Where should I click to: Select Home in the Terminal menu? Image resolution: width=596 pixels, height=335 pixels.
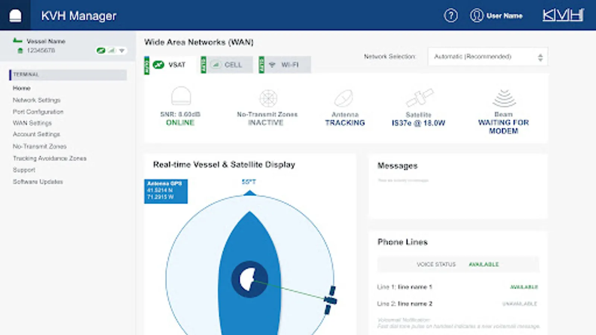pyautogui.click(x=22, y=88)
